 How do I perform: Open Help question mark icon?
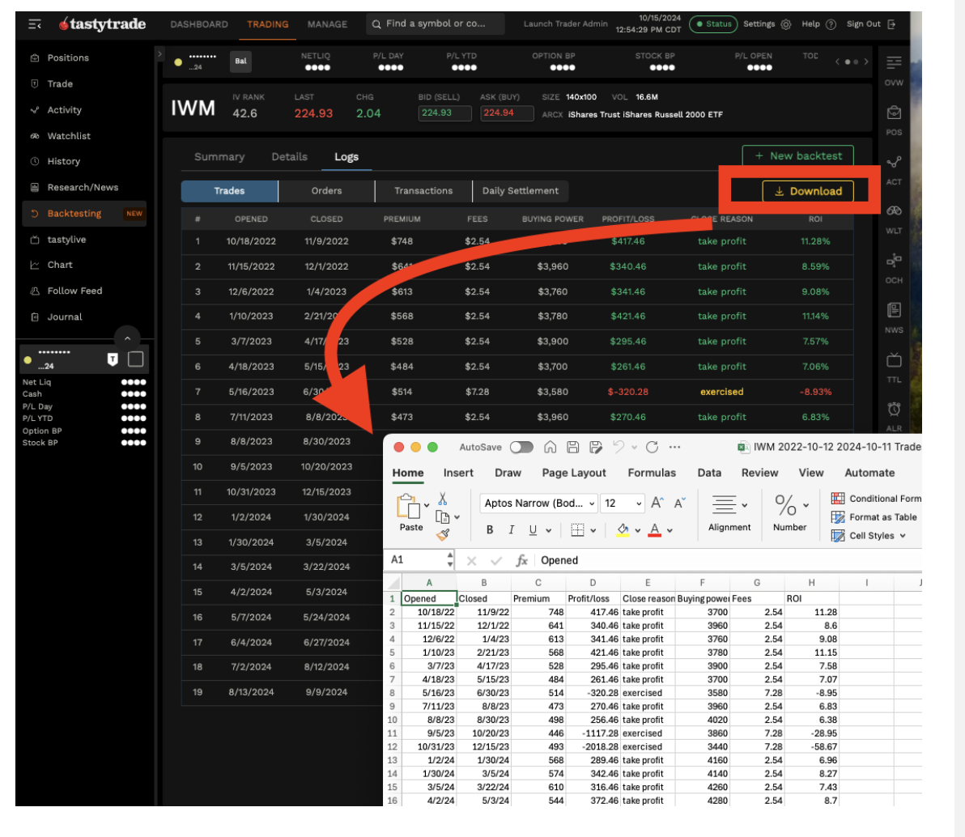click(831, 24)
